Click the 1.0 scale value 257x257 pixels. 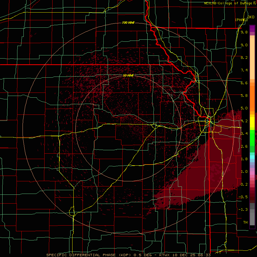(x=244, y=172)
